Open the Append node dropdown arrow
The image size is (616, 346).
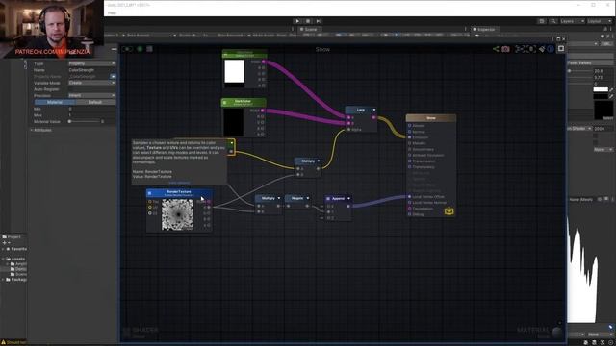click(348, 199)
